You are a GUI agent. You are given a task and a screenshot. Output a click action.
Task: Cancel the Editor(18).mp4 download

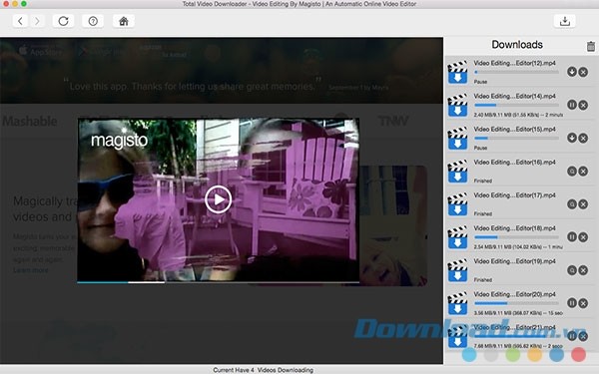coord(583,237)
